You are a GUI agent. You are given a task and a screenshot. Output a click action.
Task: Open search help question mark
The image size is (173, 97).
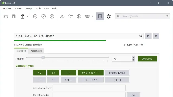167,16
